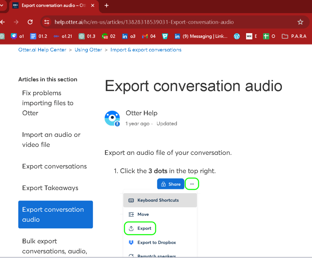Viewport: 312px width, 258px height.
Task: Click the 1 year ago timestamp
Action: (137, 124)
